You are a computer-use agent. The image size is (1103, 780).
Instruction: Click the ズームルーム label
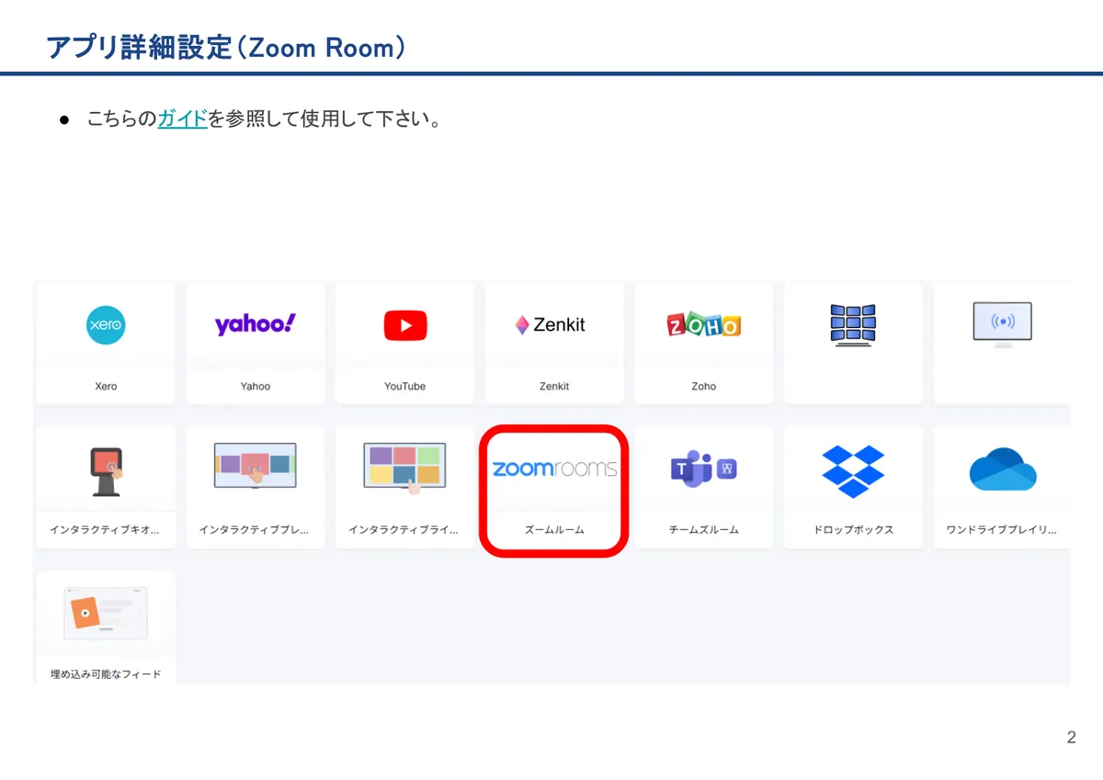click(x=554, y=530)
